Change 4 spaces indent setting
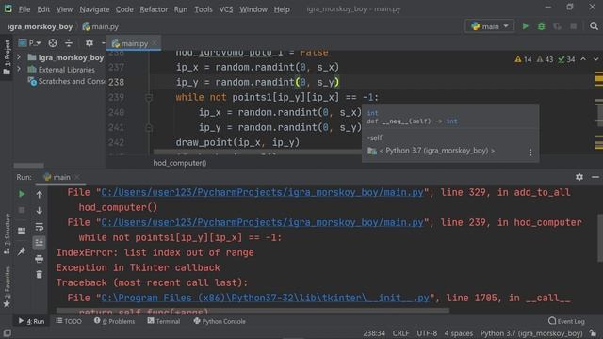 pyautogui.click(x=459, y=333)
